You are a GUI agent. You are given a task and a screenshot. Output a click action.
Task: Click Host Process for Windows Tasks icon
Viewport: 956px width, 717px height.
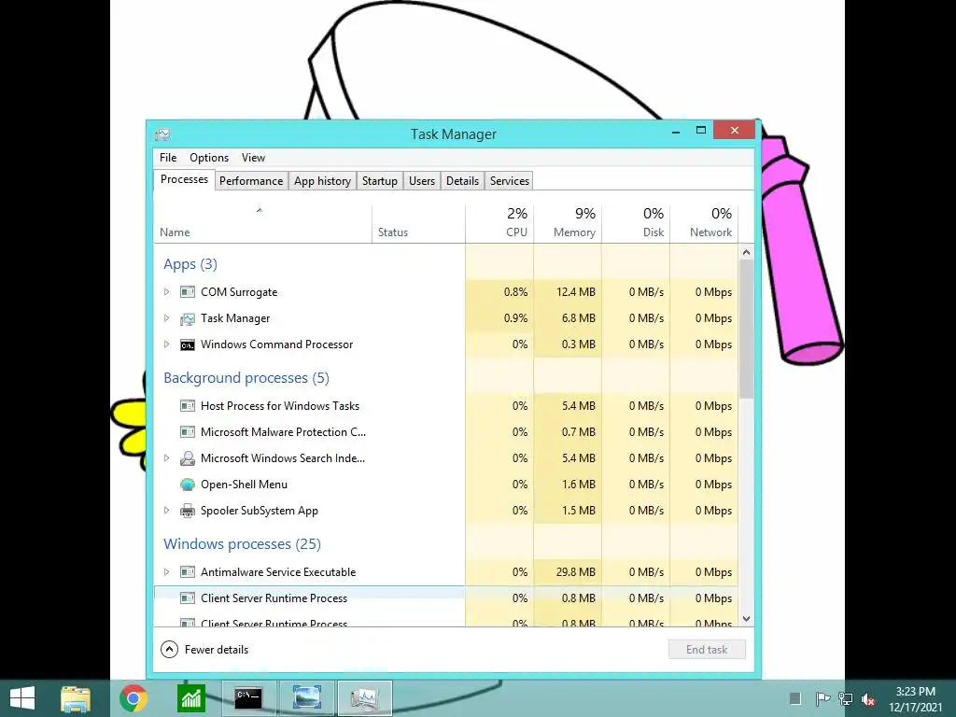(187, 406)
